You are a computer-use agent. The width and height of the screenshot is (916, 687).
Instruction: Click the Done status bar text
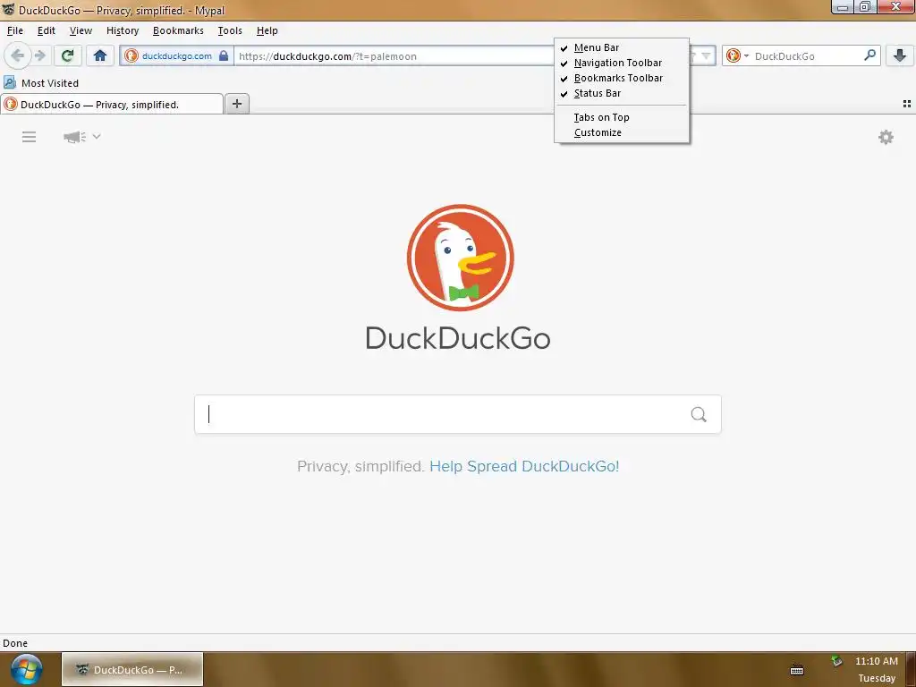(15, 643)
